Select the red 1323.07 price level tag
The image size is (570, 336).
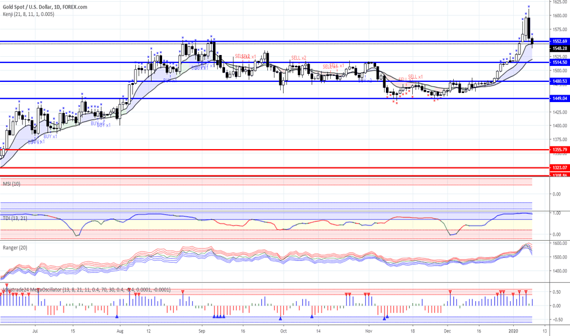(x=560, y=168)
